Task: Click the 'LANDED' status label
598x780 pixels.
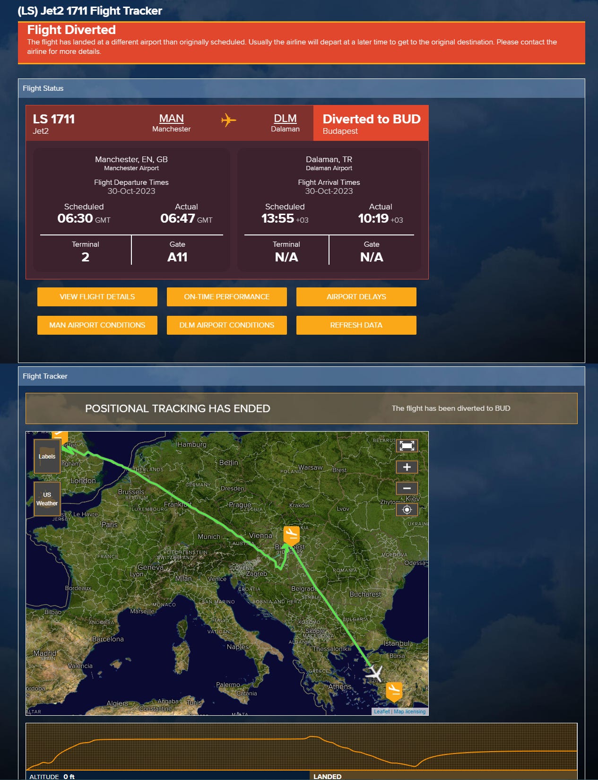Action: tap(327, 777)
